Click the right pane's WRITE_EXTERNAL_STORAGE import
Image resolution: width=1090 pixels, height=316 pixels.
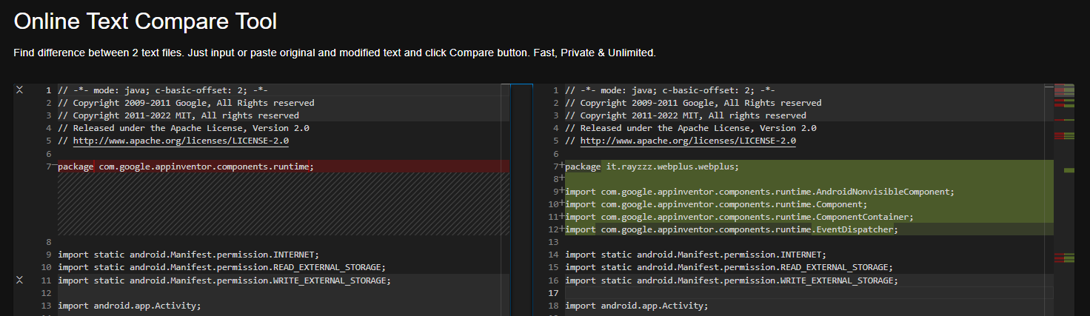(x=732, y=280)
